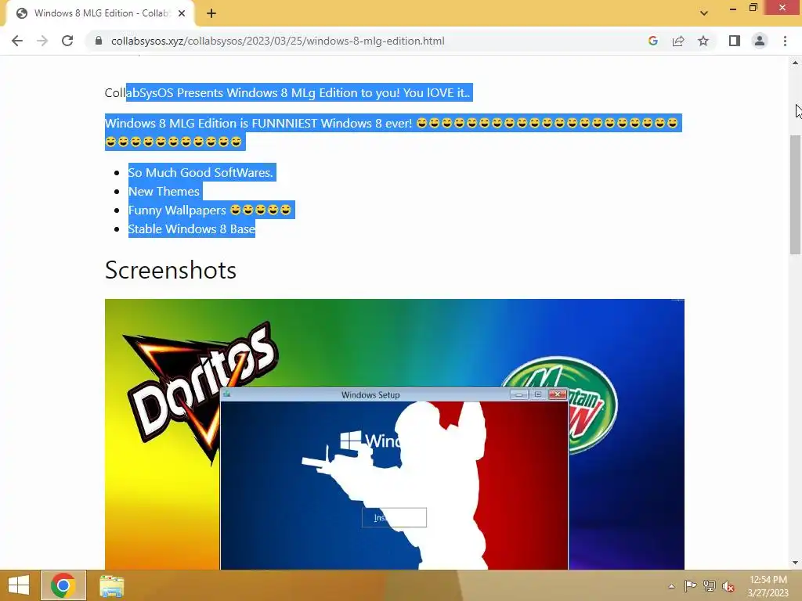Open Action Center flag icon
The width and height of the screenshot is (802, 601).
point(690,585)
